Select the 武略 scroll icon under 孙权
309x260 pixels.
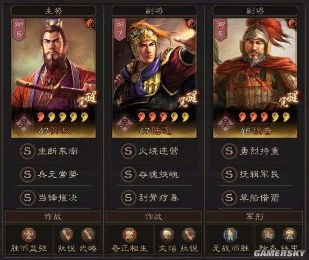click(x=88, y=235)
